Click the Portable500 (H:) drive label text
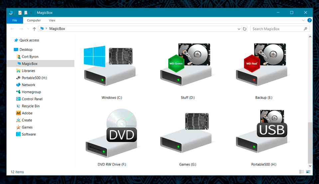This screenshot has height=184, width=319. click(x=264, y=164)
